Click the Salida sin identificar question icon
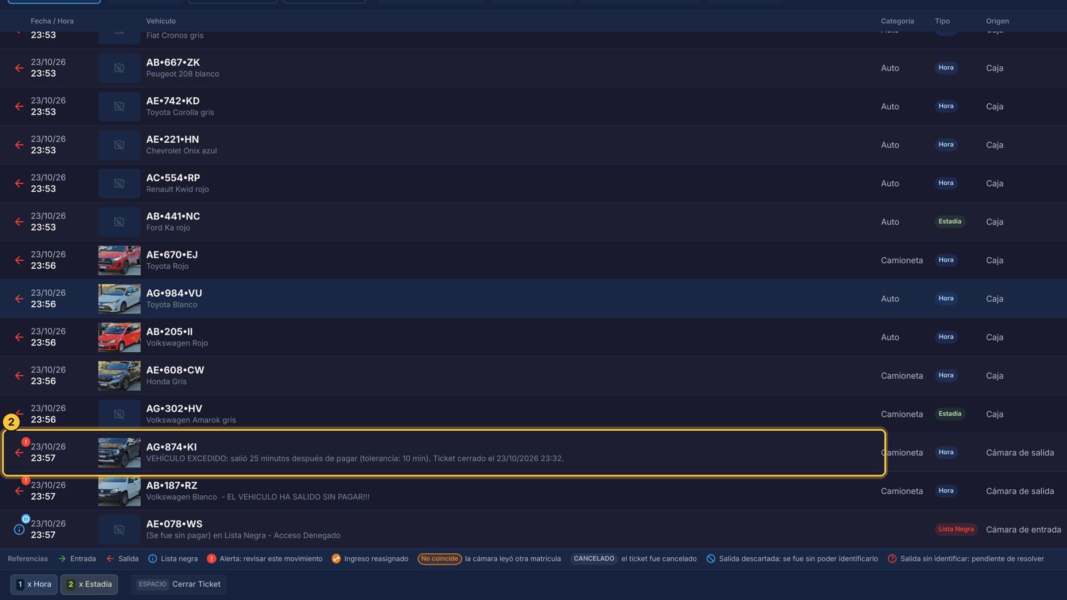Screen dimensions: 1067x600 coord(892,559)
